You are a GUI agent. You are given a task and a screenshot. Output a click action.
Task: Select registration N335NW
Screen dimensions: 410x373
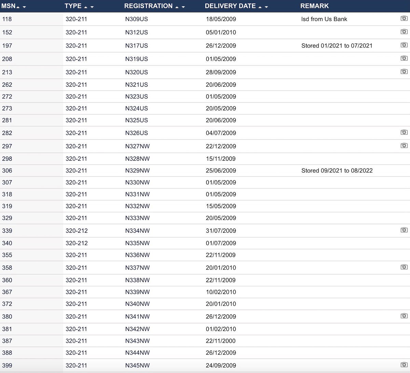click(x=137, y=243)
